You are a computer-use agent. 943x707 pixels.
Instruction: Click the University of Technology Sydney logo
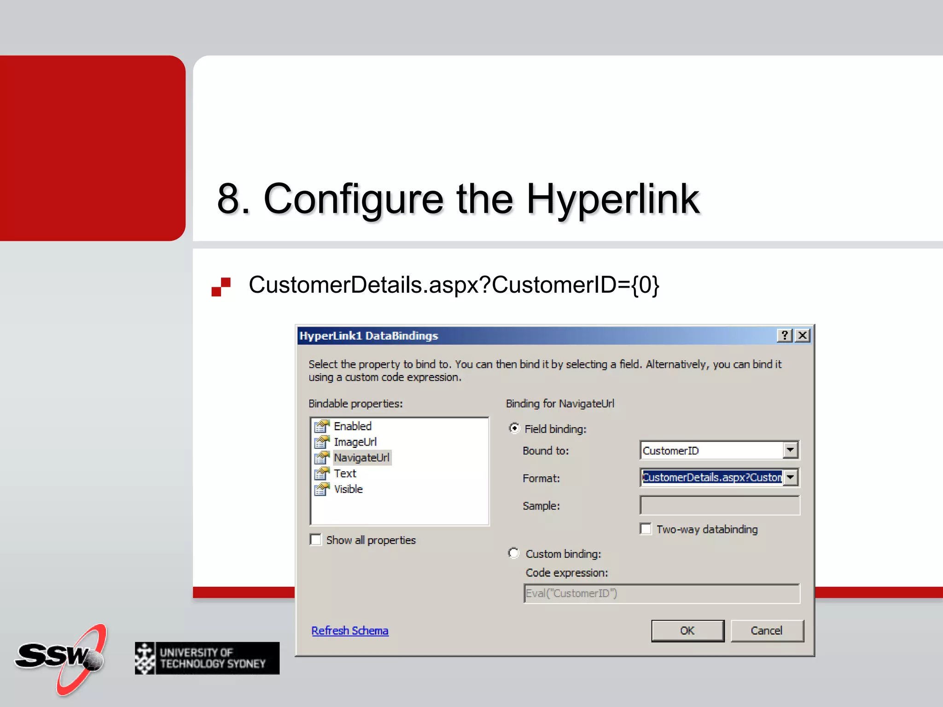tap(207, 658)
